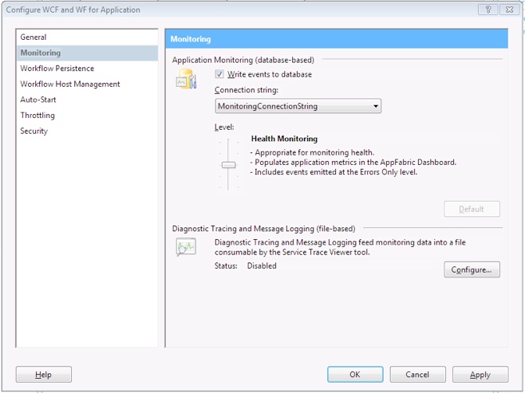
Task: Click the dialog Help question mark icon
Action: point(487,10)
